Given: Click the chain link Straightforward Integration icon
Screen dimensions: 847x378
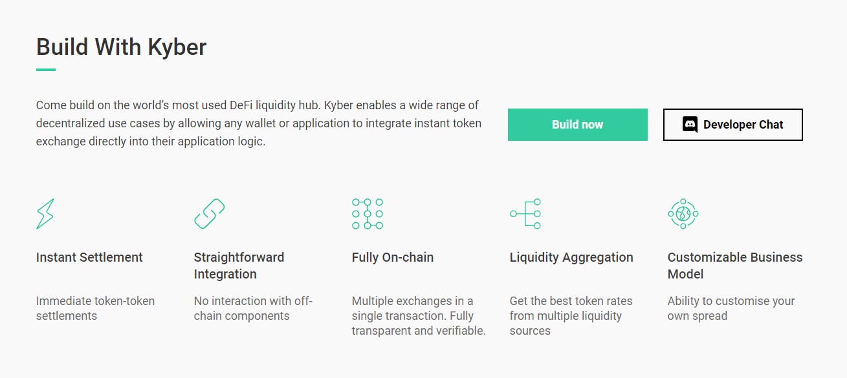Looking at the screenshot, I should [x=210, y=214].
